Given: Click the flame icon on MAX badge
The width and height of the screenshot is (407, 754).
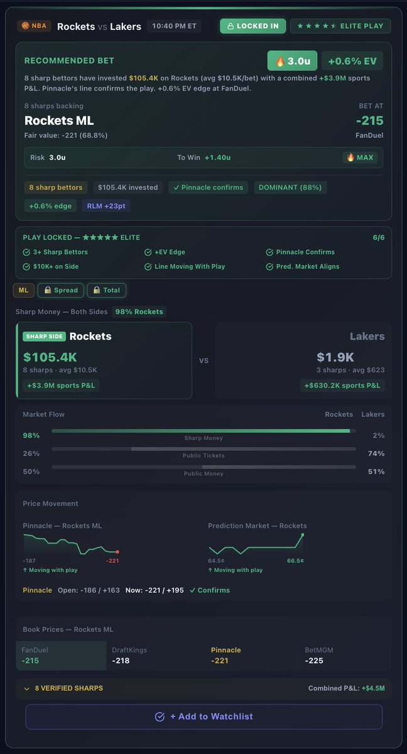Looking at the screenshot, I should click(350, 157).
